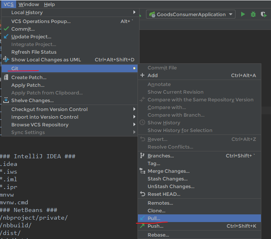Select Rebase... in Git submenu
Viewport: 271px width, 239px height.
pyautogui.click(x=200, y=235)
